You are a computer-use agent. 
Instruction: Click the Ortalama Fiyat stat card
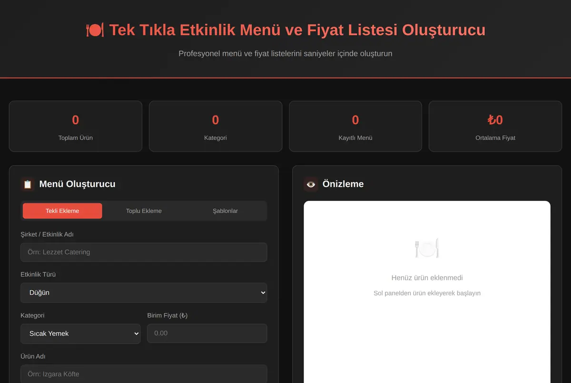495,126
